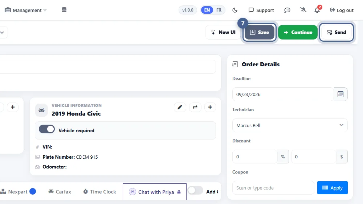363x204 pixels.
Task: Expand the chevron dropdown below Management
Action: click(2, 32)
